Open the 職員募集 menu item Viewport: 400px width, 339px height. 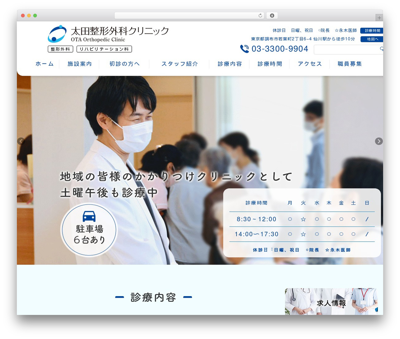350,64
